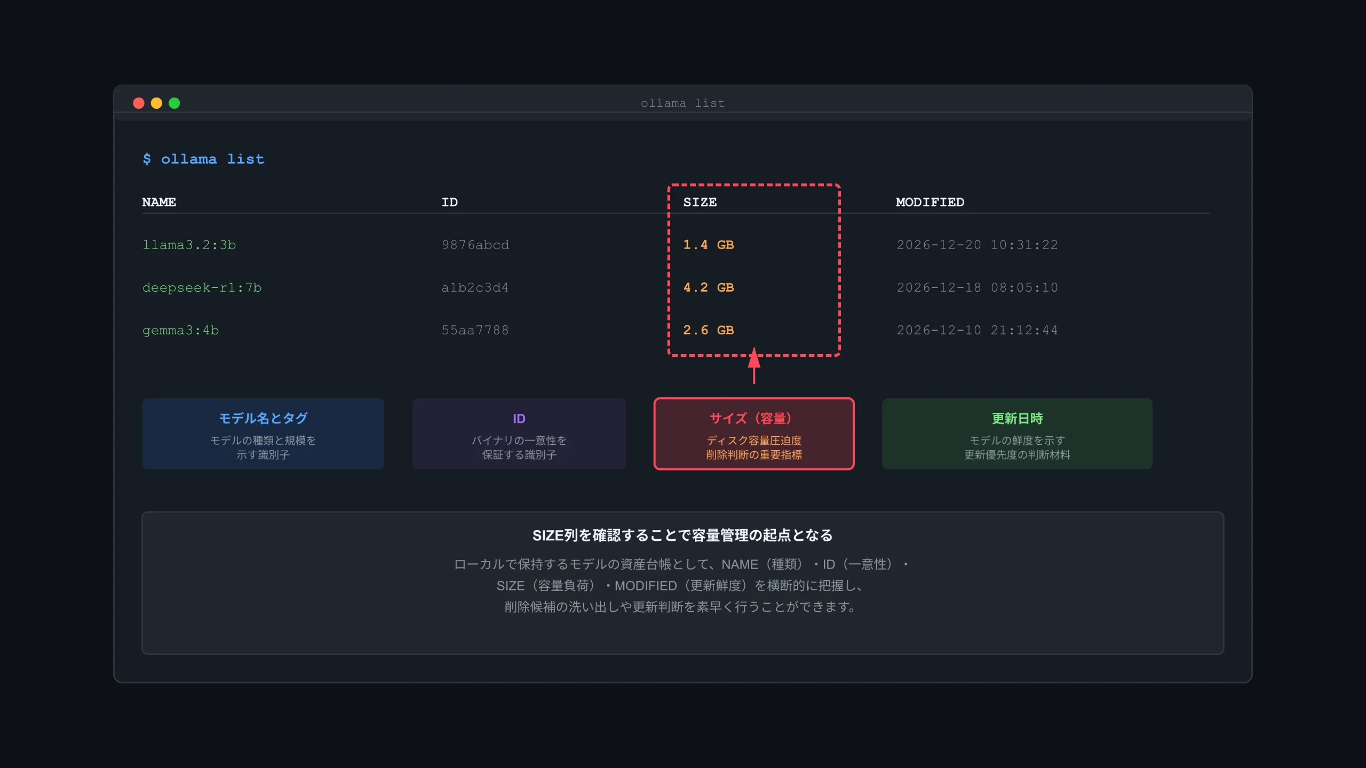The width and height of the screenshot is (1366, 768).
Task: Click the ID value a1b2c3d4
Action: coord(475,287)
